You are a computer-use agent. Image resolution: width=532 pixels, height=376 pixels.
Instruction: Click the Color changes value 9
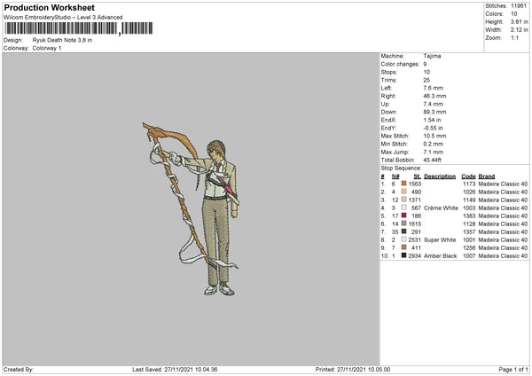425,64
